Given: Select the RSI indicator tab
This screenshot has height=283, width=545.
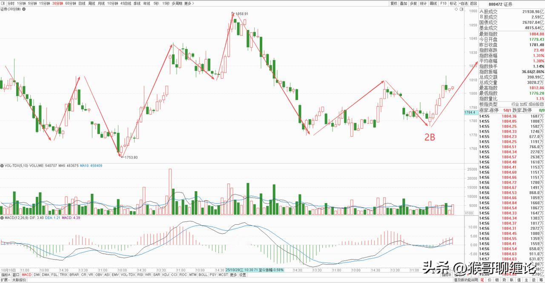Looking at the screenshot, I should point(140,275).
